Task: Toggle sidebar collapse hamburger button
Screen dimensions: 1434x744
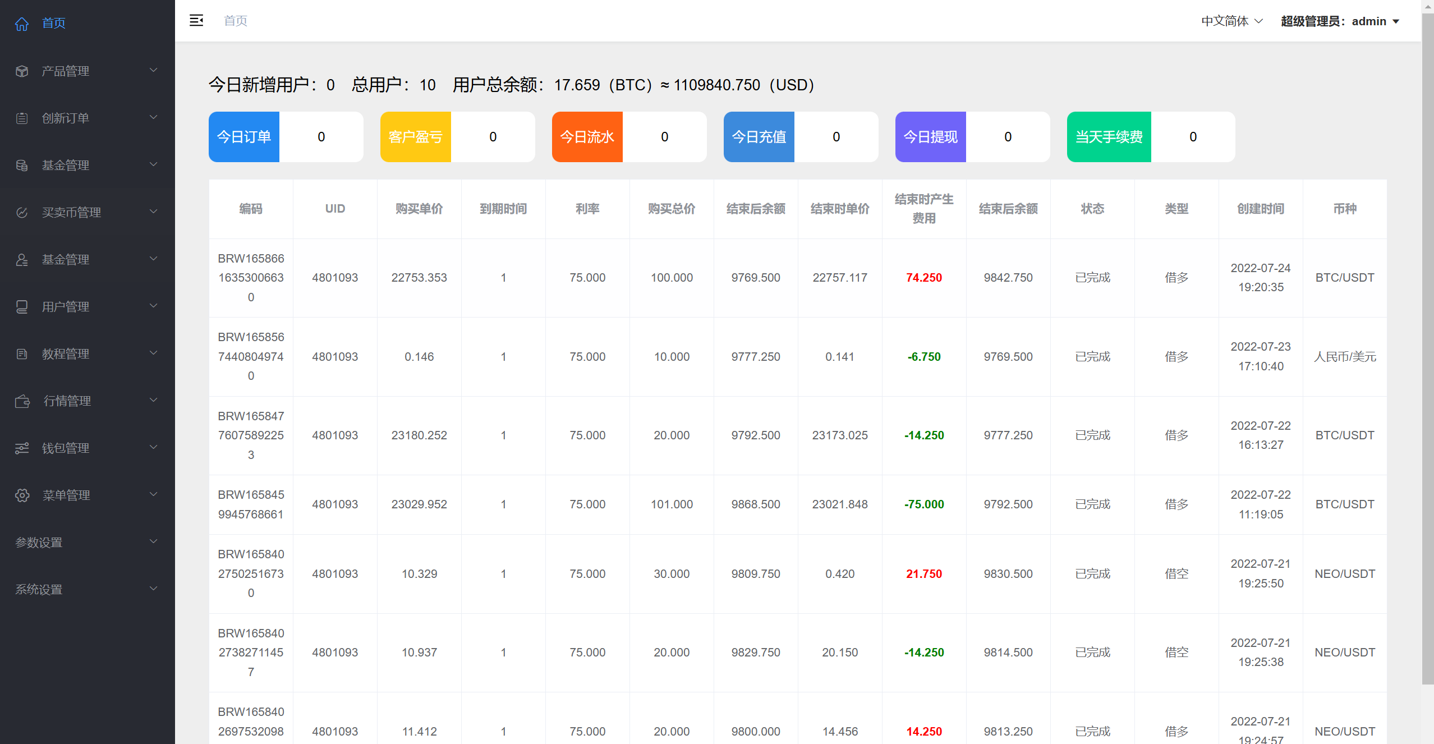Action: (196, 21)
